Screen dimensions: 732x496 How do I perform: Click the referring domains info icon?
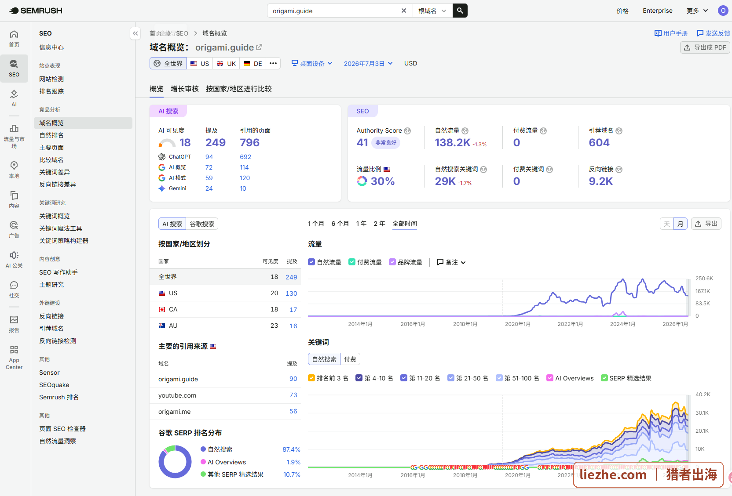(x=619, y=131)
